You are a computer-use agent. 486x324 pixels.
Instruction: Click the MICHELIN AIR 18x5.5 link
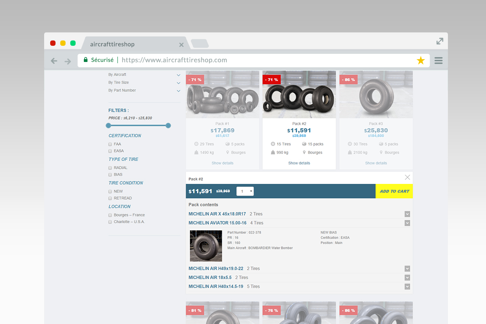(210, 277)
